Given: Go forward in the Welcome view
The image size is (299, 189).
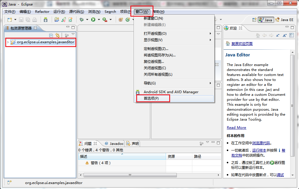Looking at the screenshot, I should coord(271,35).
